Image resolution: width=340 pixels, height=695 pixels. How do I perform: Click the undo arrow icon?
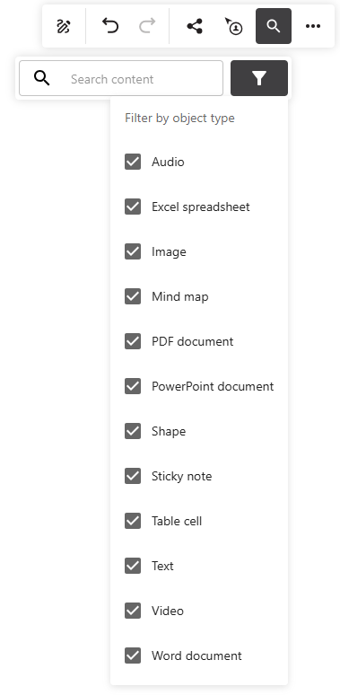(110, 26)
